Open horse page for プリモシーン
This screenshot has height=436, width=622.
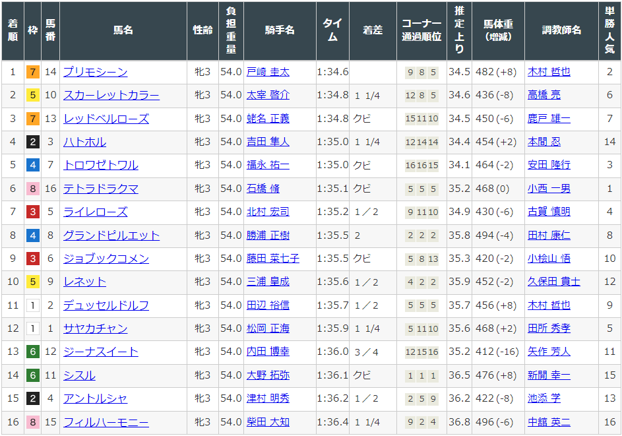point(96,72)
